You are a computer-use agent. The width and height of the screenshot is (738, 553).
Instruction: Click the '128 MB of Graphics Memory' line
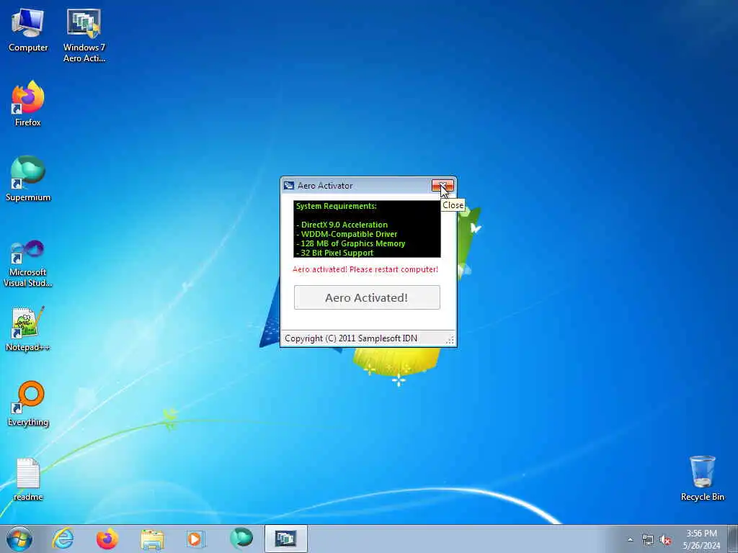coord(351,243)
